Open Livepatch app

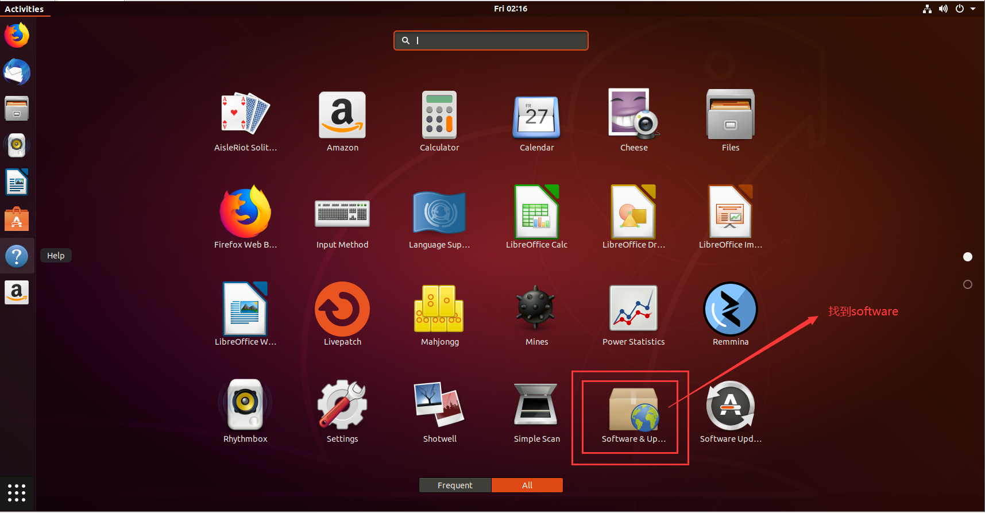click(342, 315)
